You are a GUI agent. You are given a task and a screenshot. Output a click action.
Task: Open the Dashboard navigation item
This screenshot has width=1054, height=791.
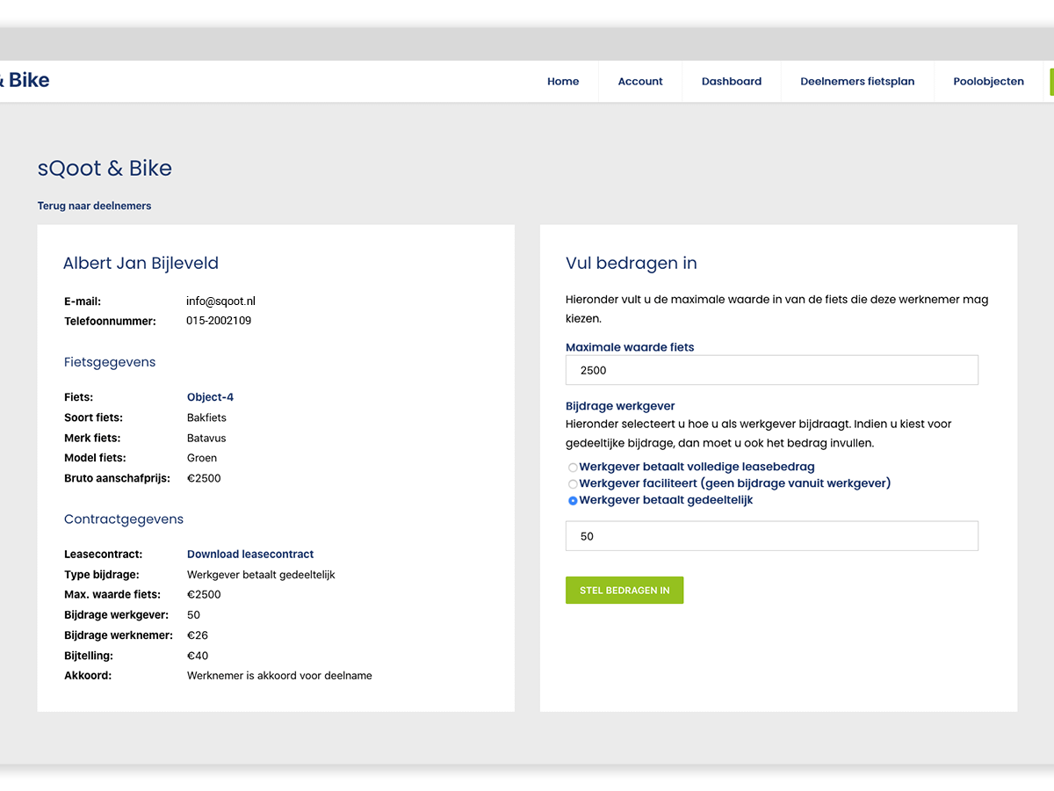point(731,82)
